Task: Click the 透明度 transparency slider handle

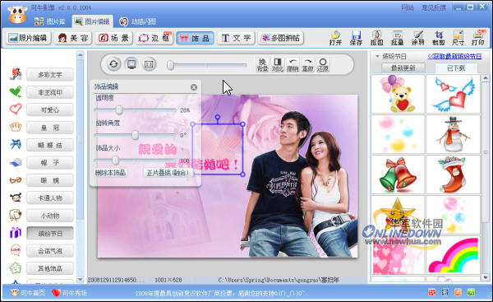Action: (119, 110)
